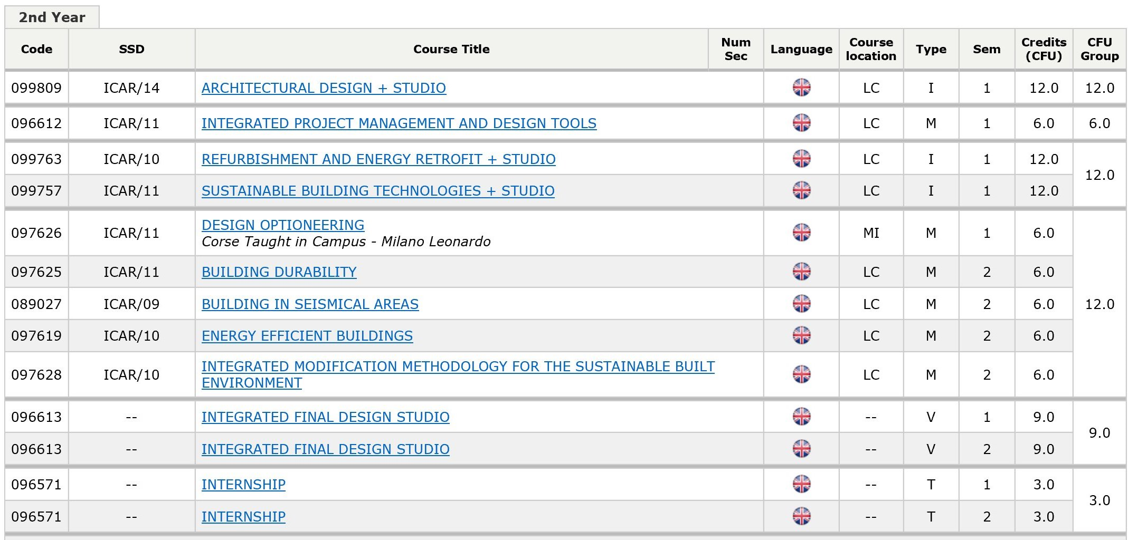
Task: Click the English flag icon for Sustainable Building Technologies
Action: (x=801, y=190)
